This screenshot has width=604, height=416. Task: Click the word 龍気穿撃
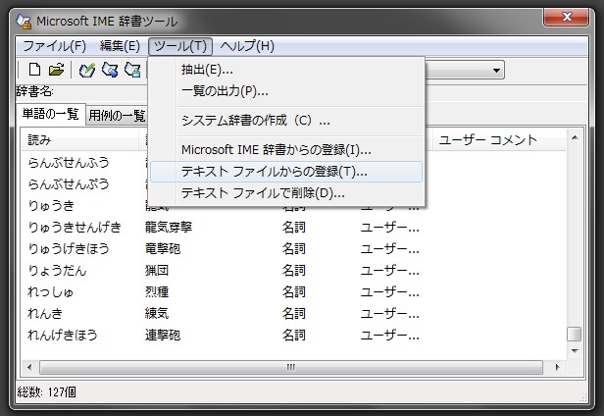pos(169,227)
